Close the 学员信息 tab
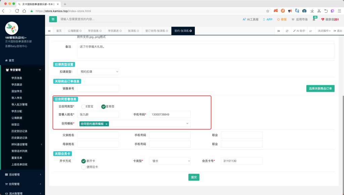The height and width of the screenshot is (195, 344). click(x=100, y=31)
